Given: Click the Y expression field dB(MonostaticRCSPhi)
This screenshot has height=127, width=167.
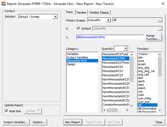Looking at the screenshot, I should (110, 37).
